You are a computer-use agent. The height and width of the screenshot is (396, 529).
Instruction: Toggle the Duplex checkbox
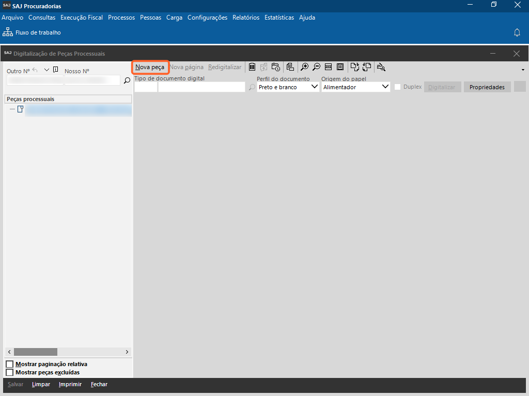pyautogui.click(x=397, y=87)
